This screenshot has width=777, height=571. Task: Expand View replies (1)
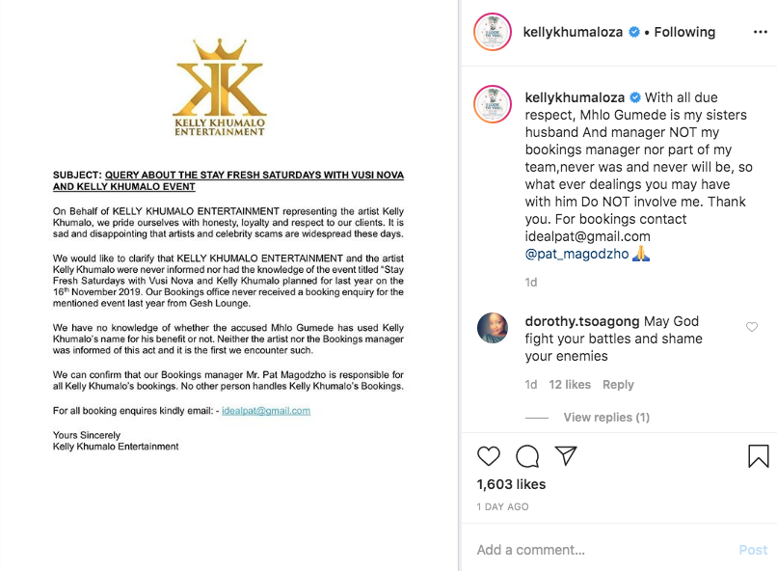tap(606, 417)
